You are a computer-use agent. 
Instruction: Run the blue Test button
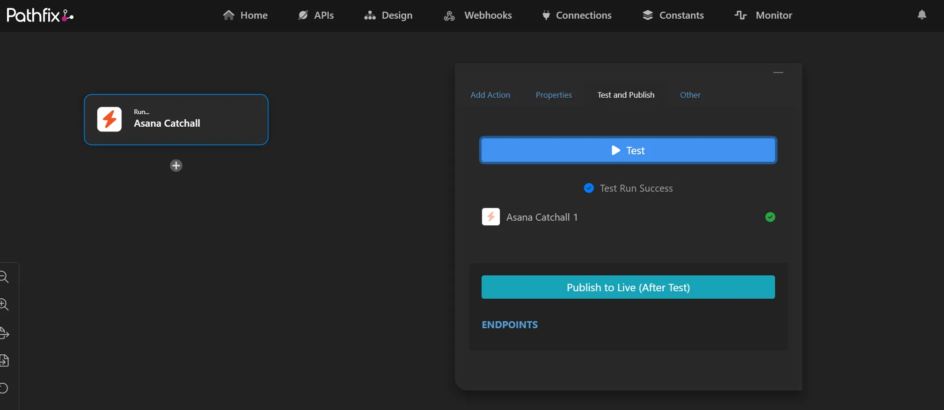[x=628, y=150]
